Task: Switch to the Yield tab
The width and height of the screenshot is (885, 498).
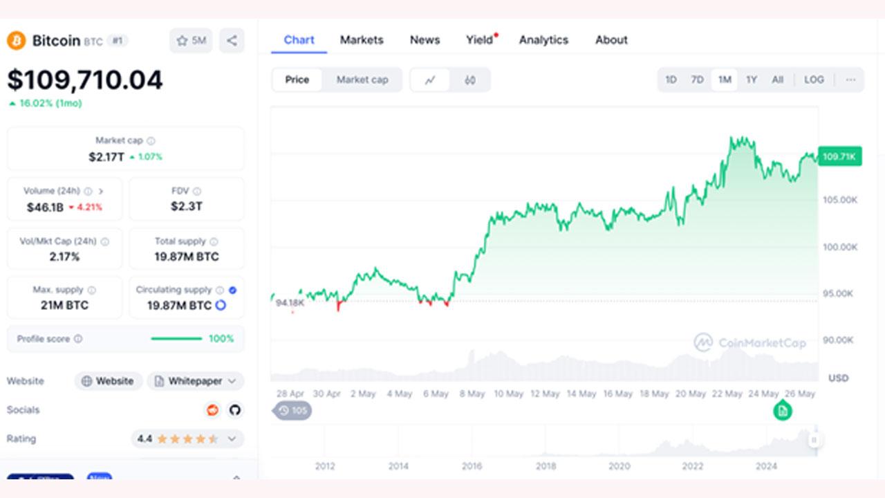Action: click(480, 40)
